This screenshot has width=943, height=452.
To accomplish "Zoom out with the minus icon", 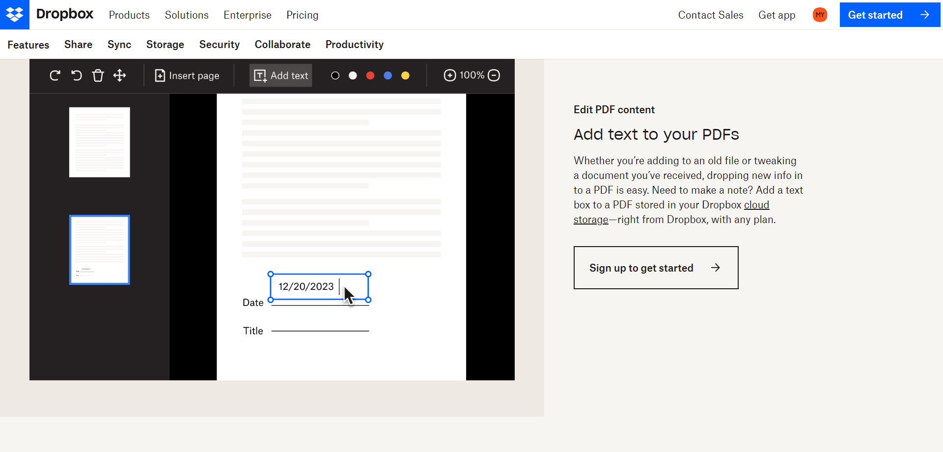I will tap(494, 75).
